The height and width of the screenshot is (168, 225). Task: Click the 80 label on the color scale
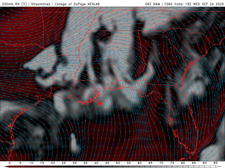183,163
